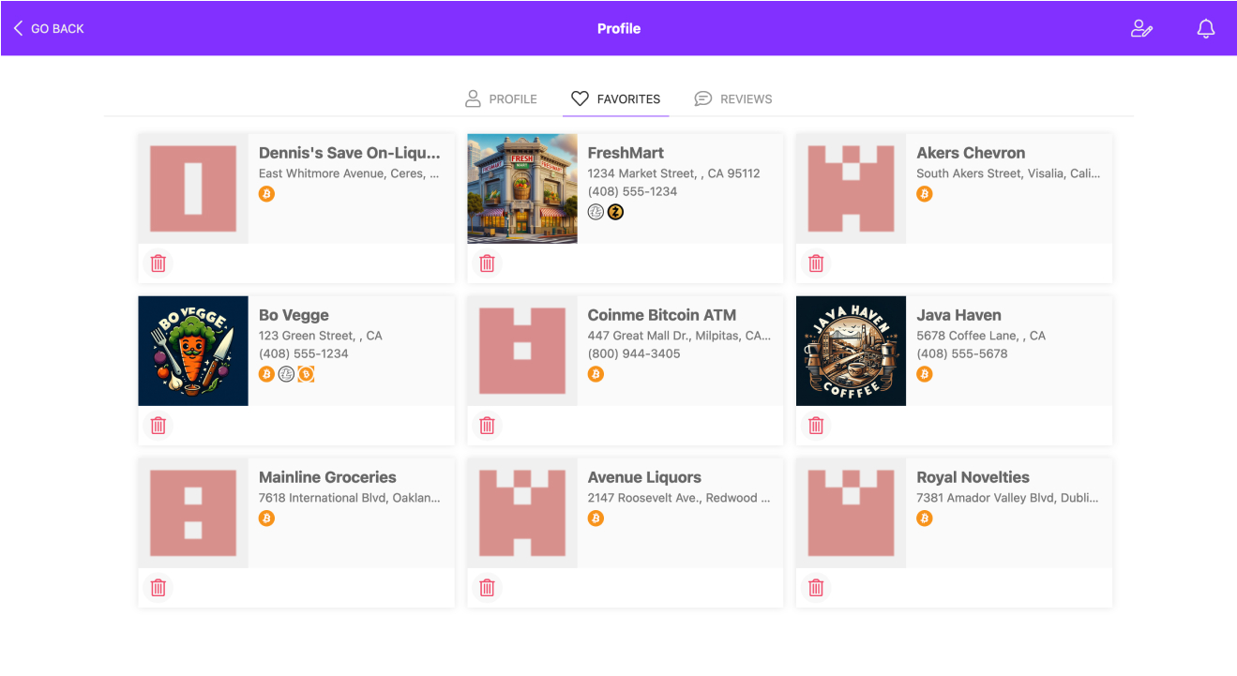The height and width of the screenshot is (676, 1237).
Task: Remove FreshMart from favorites via trash icon
Action: (x=488, y=263)
